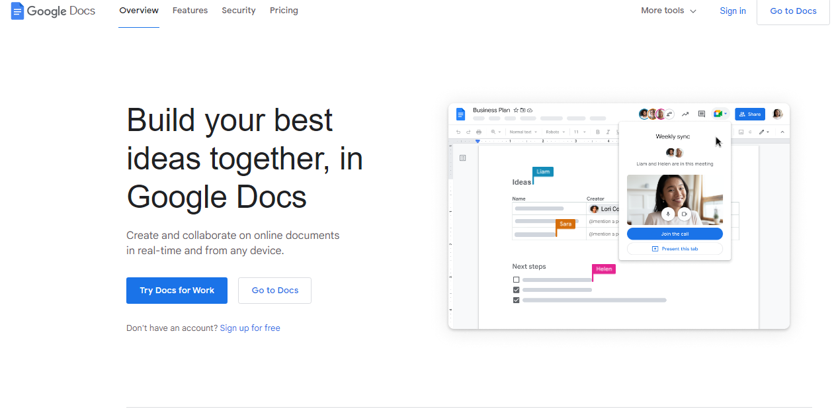Check the unchecked Next steps checkbox

point(517,280)
